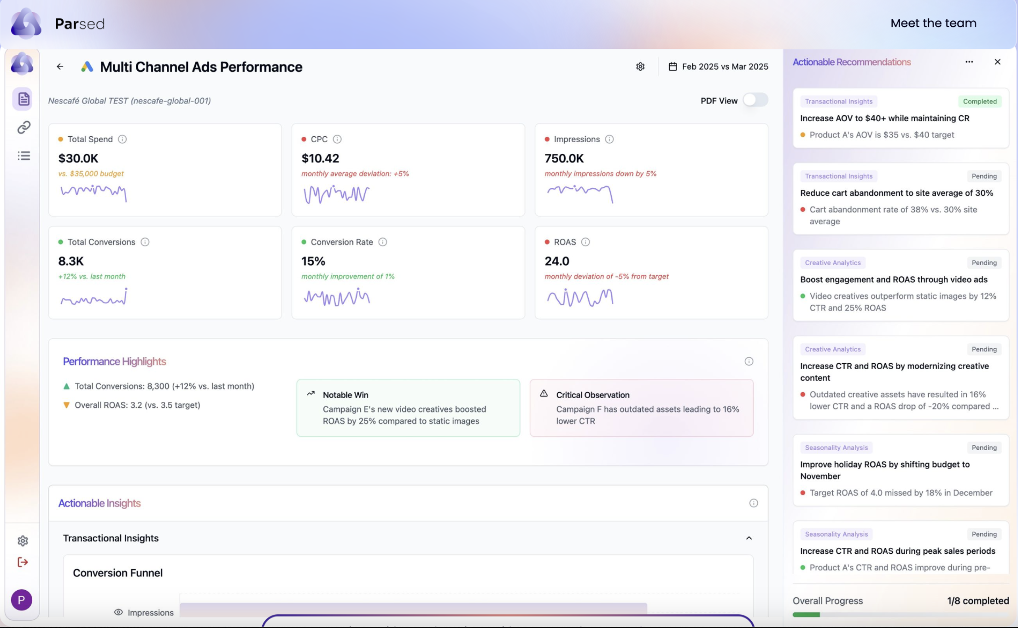Toggle the PDF View switch
This screenshot has height=628, width=1018.
[x=755, y=100]
